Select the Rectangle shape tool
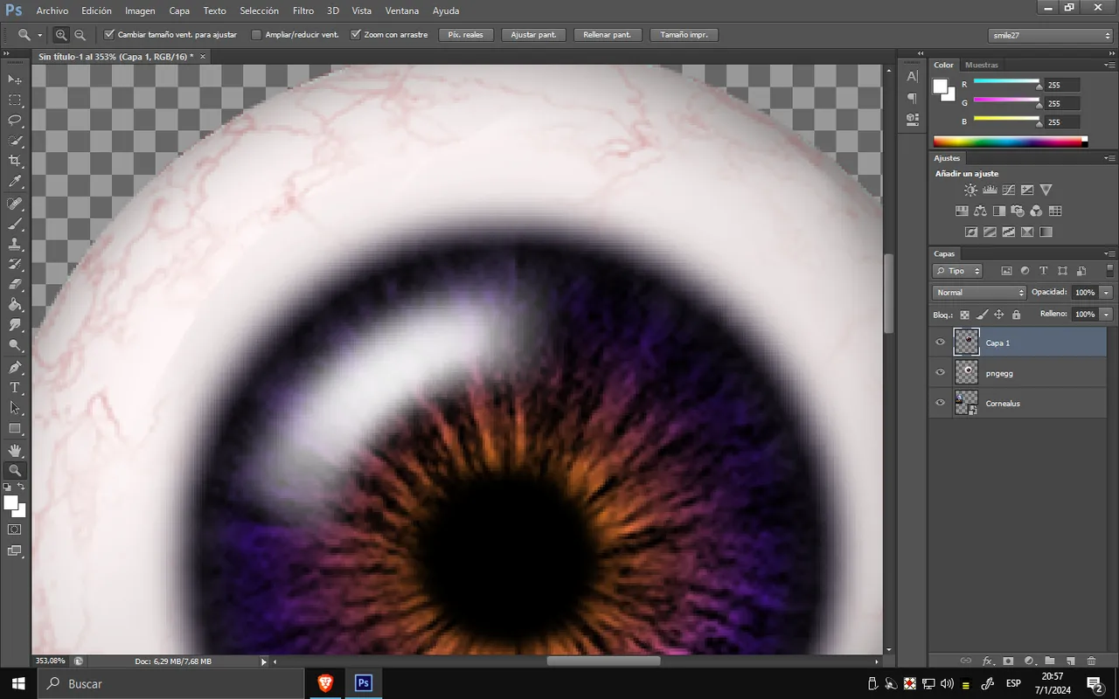This screenshot has height=699, width=1119. pyautogui.click(x=15, y=429)
